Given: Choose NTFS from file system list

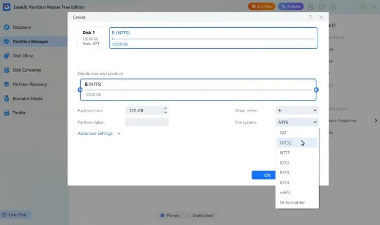Looking at the screenshot, I should [x=297, y=153].
